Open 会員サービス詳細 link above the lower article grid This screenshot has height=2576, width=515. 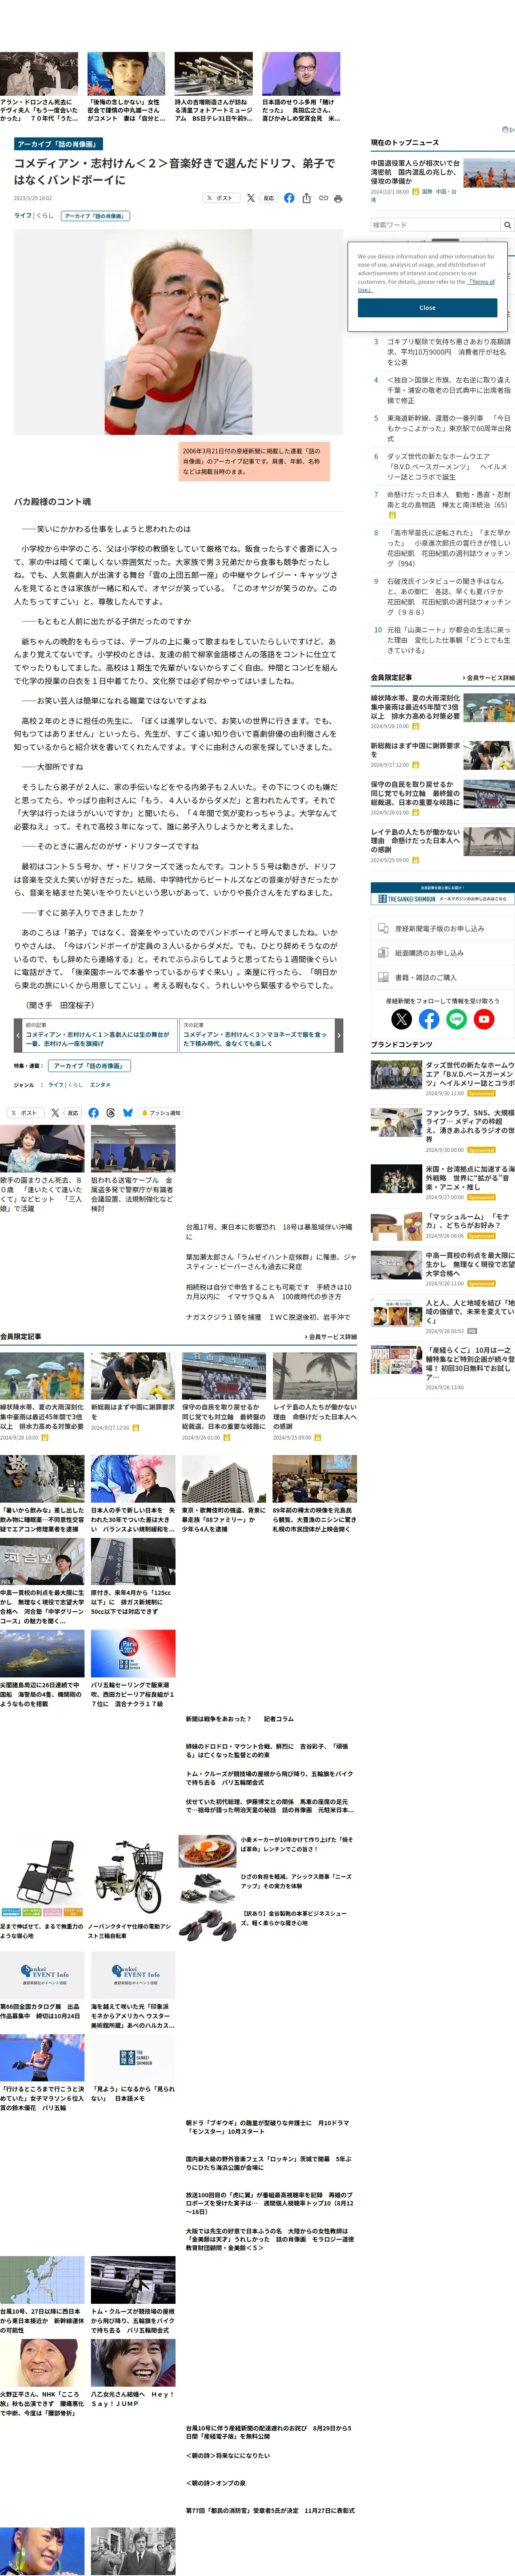pos(330,1336)
